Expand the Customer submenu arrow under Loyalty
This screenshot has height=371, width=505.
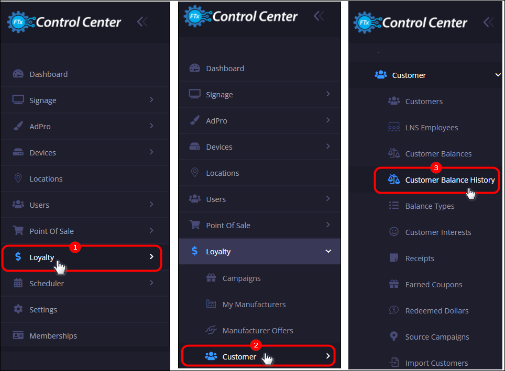click(328, 355)
